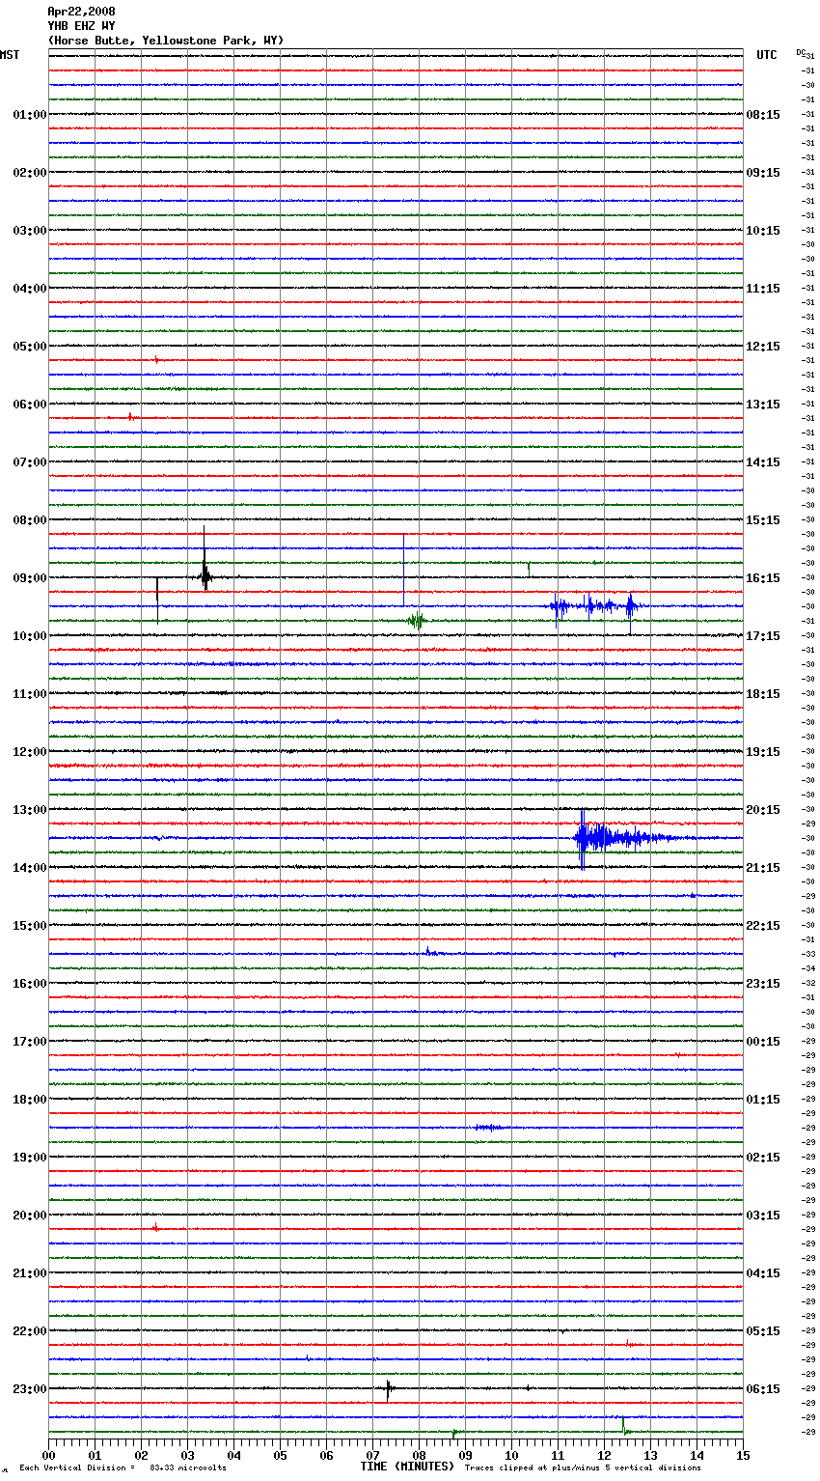820x1481 pixels.
Task: Click the Each Vertical Division 83.33 microvolts note
Action: pos(123,1468)
